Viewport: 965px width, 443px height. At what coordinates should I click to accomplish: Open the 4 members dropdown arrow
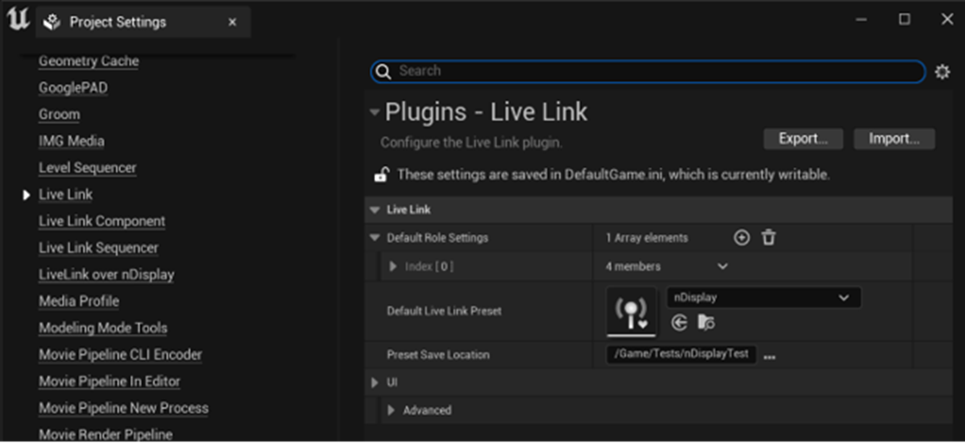[722, 267]
